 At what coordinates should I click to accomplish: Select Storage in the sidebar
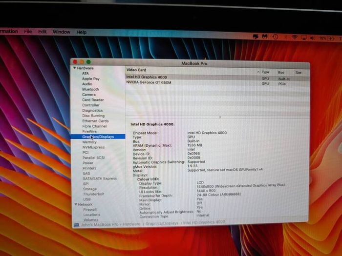(90, 189)
